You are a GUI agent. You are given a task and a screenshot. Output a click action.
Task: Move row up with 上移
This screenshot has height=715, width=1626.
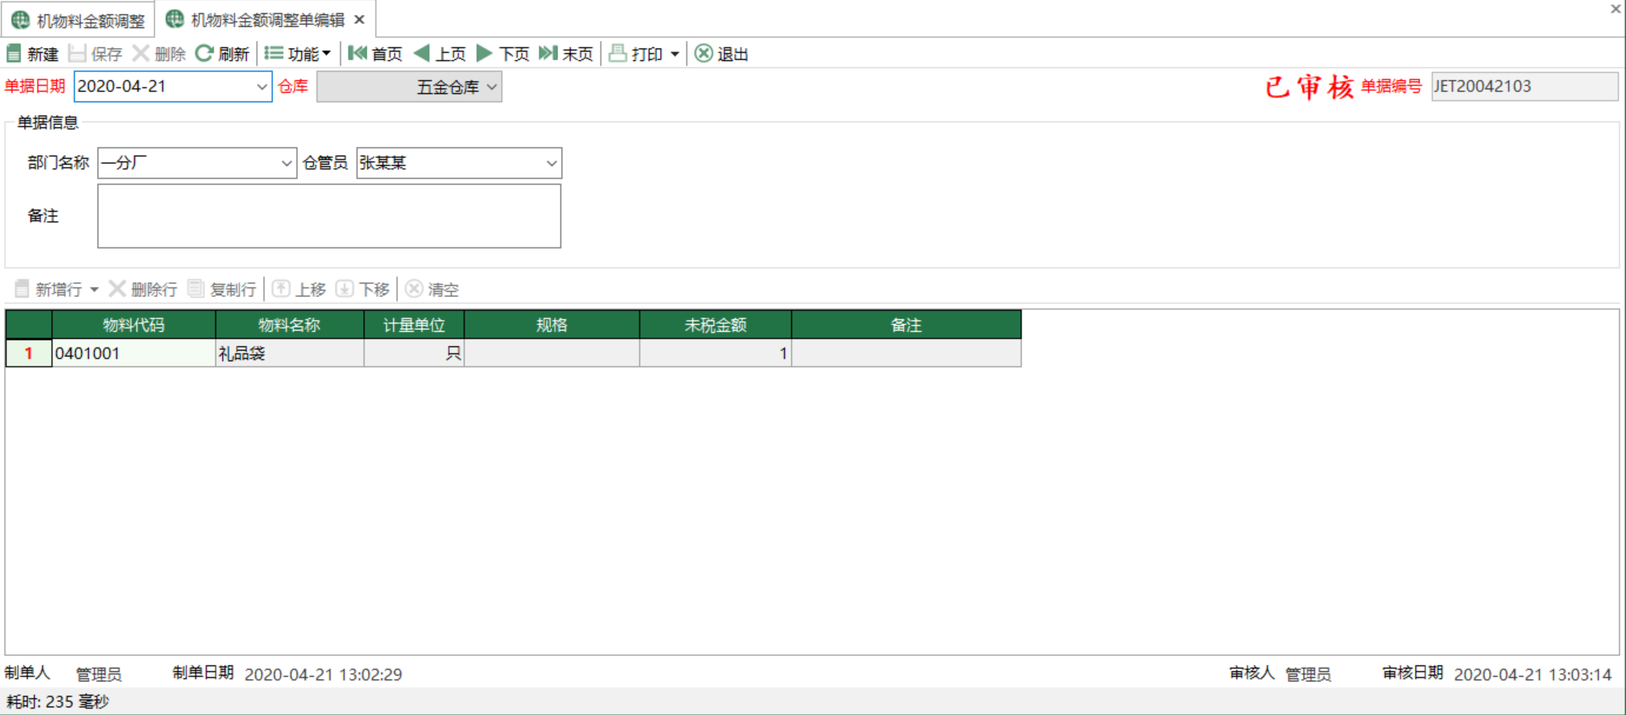(298, 289)
